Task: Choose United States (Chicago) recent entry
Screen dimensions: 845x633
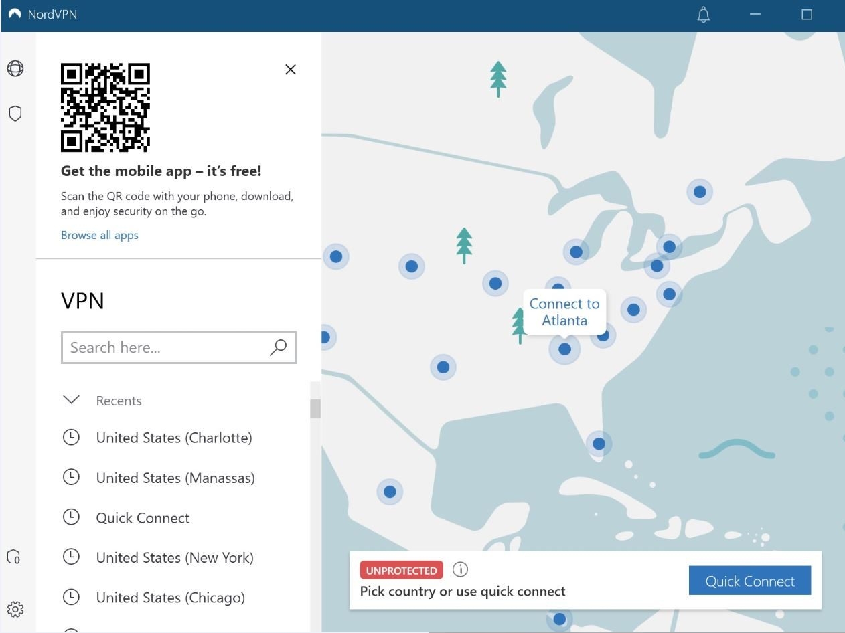Action: click(x=170, y=598)
